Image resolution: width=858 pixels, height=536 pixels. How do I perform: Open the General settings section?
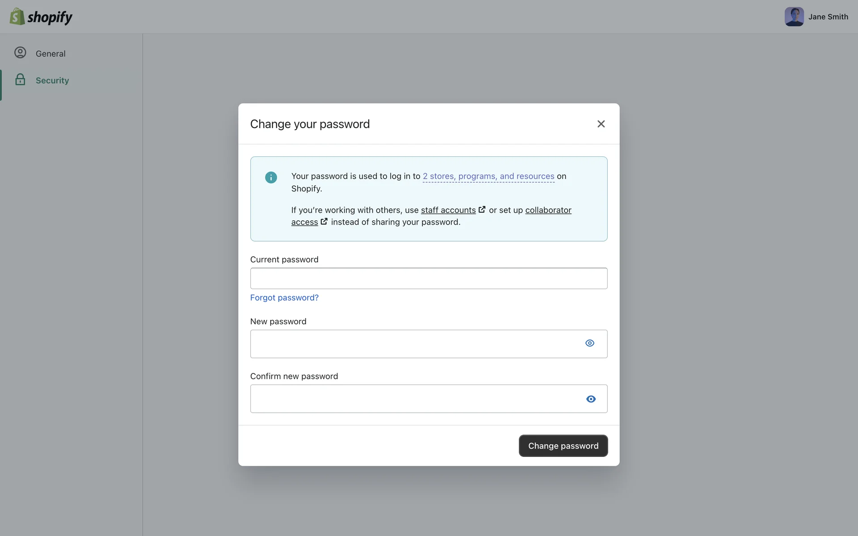50,54
